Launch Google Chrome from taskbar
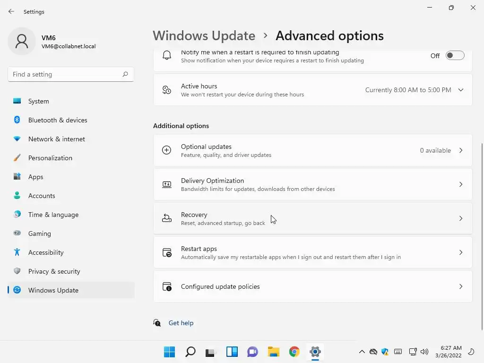The height and width of the screenshot is (363, 484). [294, 352]
